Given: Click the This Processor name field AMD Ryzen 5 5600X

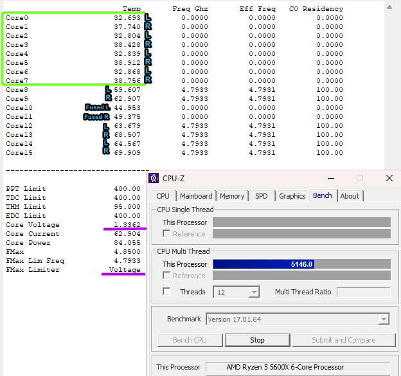Looking at the screenshot, I should [298, 367].
